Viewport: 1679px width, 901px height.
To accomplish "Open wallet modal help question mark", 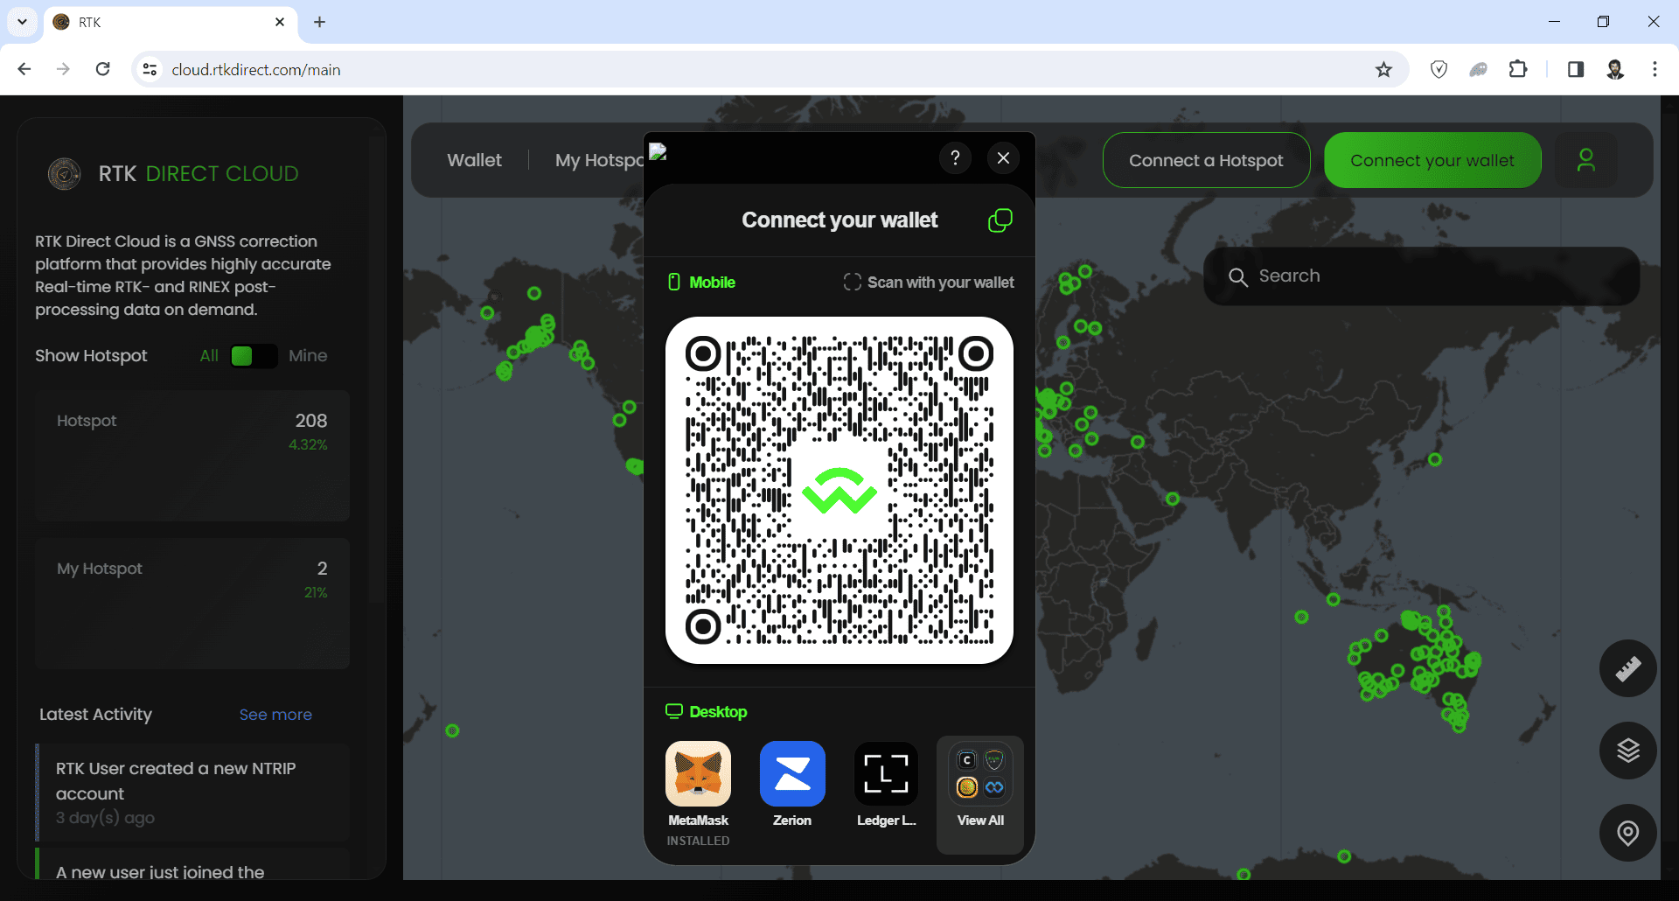I will pos(955,158).
